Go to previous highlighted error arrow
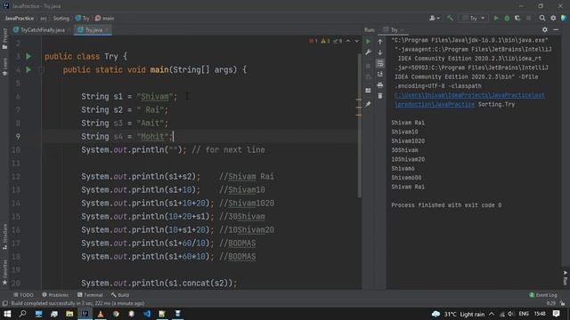The image size is (570, 320). pos(348,41)
